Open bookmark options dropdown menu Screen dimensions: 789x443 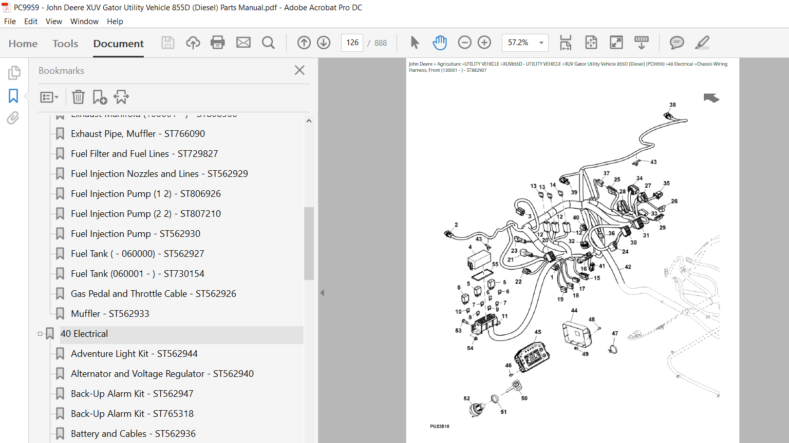[49, 97]
